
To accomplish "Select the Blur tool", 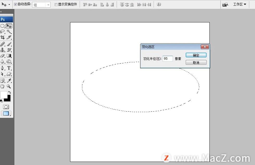I will point(2,61).
